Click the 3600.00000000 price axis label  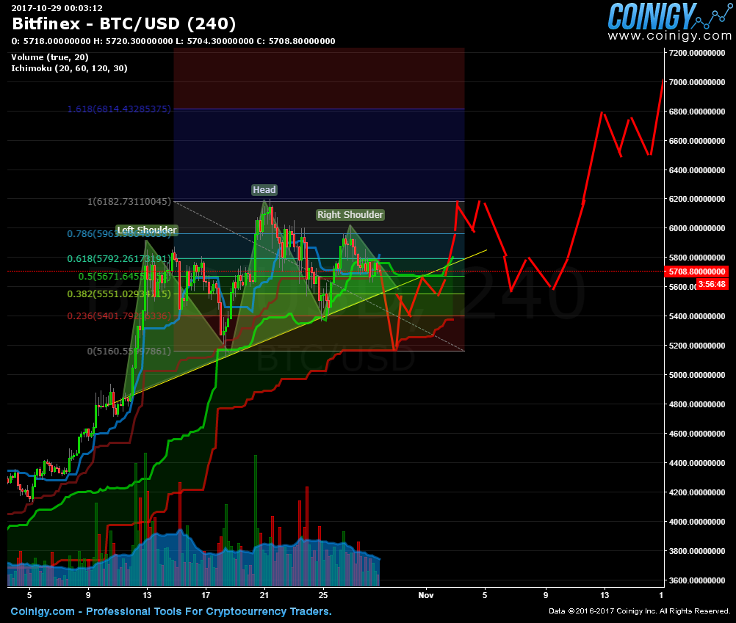(x=697, y=580)
